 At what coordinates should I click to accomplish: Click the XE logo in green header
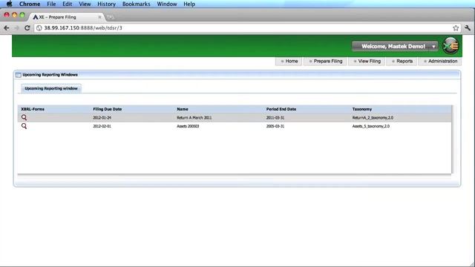451,46
